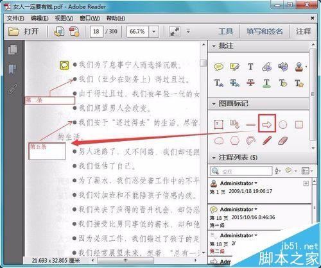Select the rectangle drawing tool

[x=299, y=124]
